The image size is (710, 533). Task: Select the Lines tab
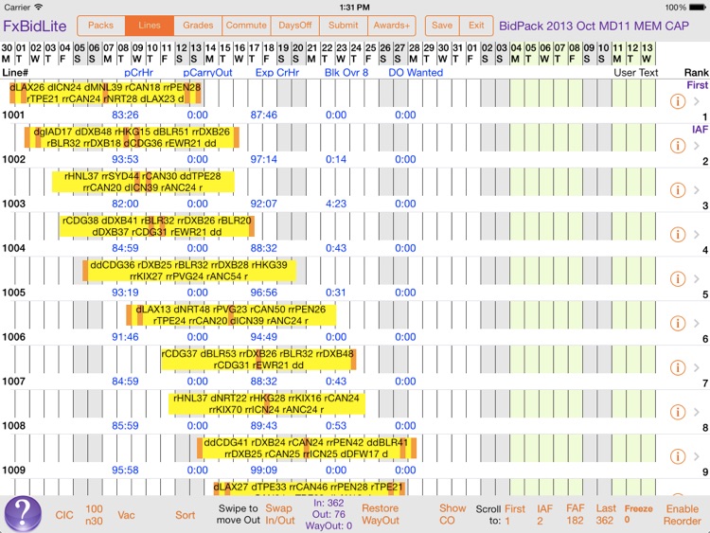pyautogui.click(x=150, y=26)
